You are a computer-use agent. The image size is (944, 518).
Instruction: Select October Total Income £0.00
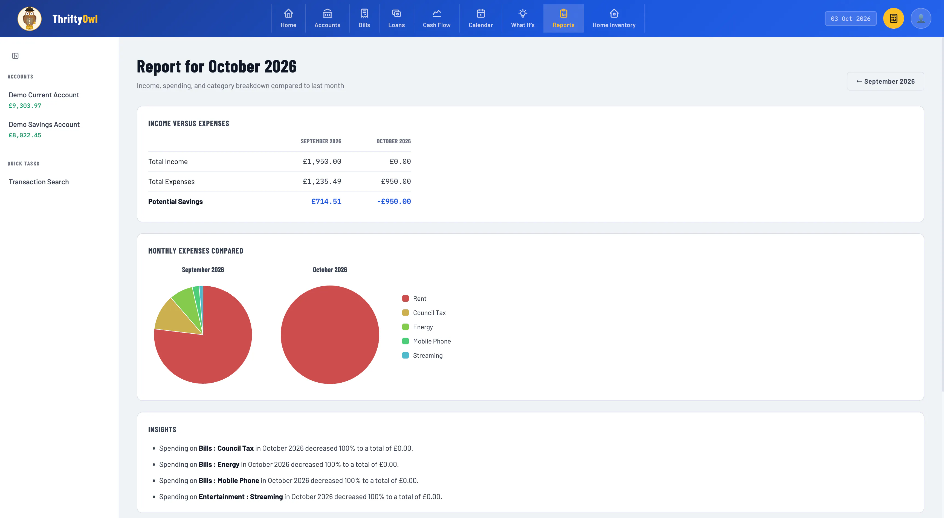pos(400,162)
